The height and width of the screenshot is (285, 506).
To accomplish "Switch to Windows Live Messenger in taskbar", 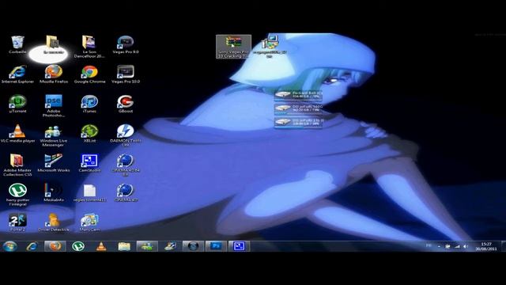I will [147, 246].
